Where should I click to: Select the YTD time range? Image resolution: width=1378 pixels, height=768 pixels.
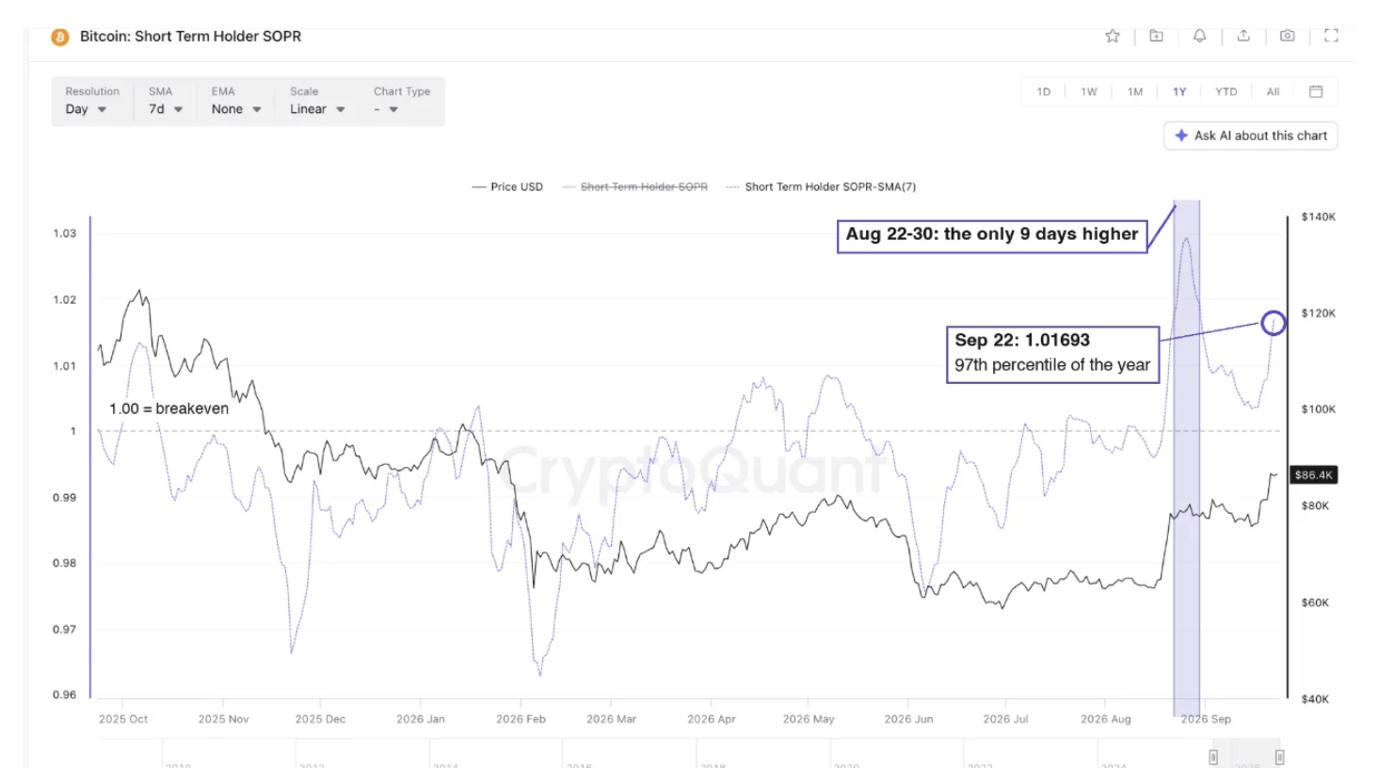click(x=1226, y=91)
